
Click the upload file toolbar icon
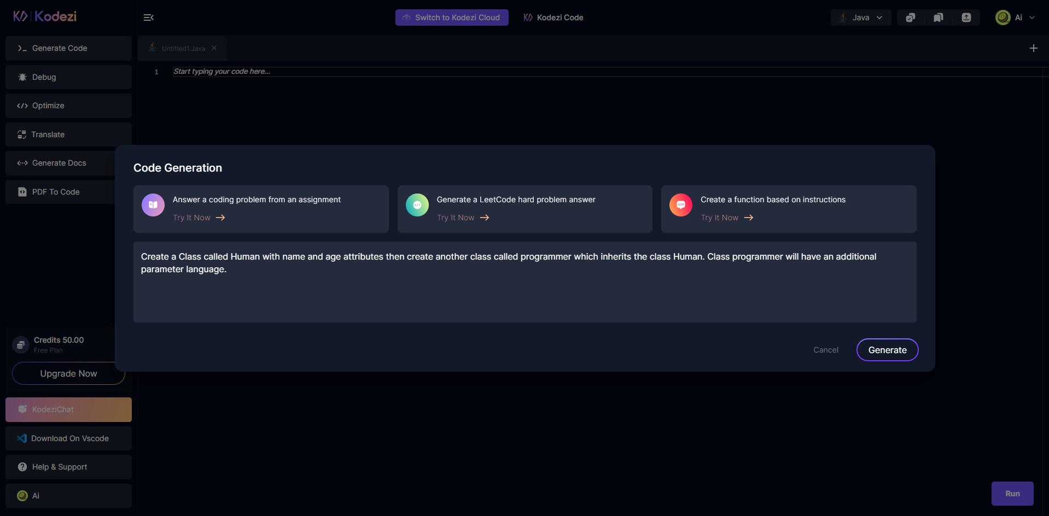click(966, 17)
